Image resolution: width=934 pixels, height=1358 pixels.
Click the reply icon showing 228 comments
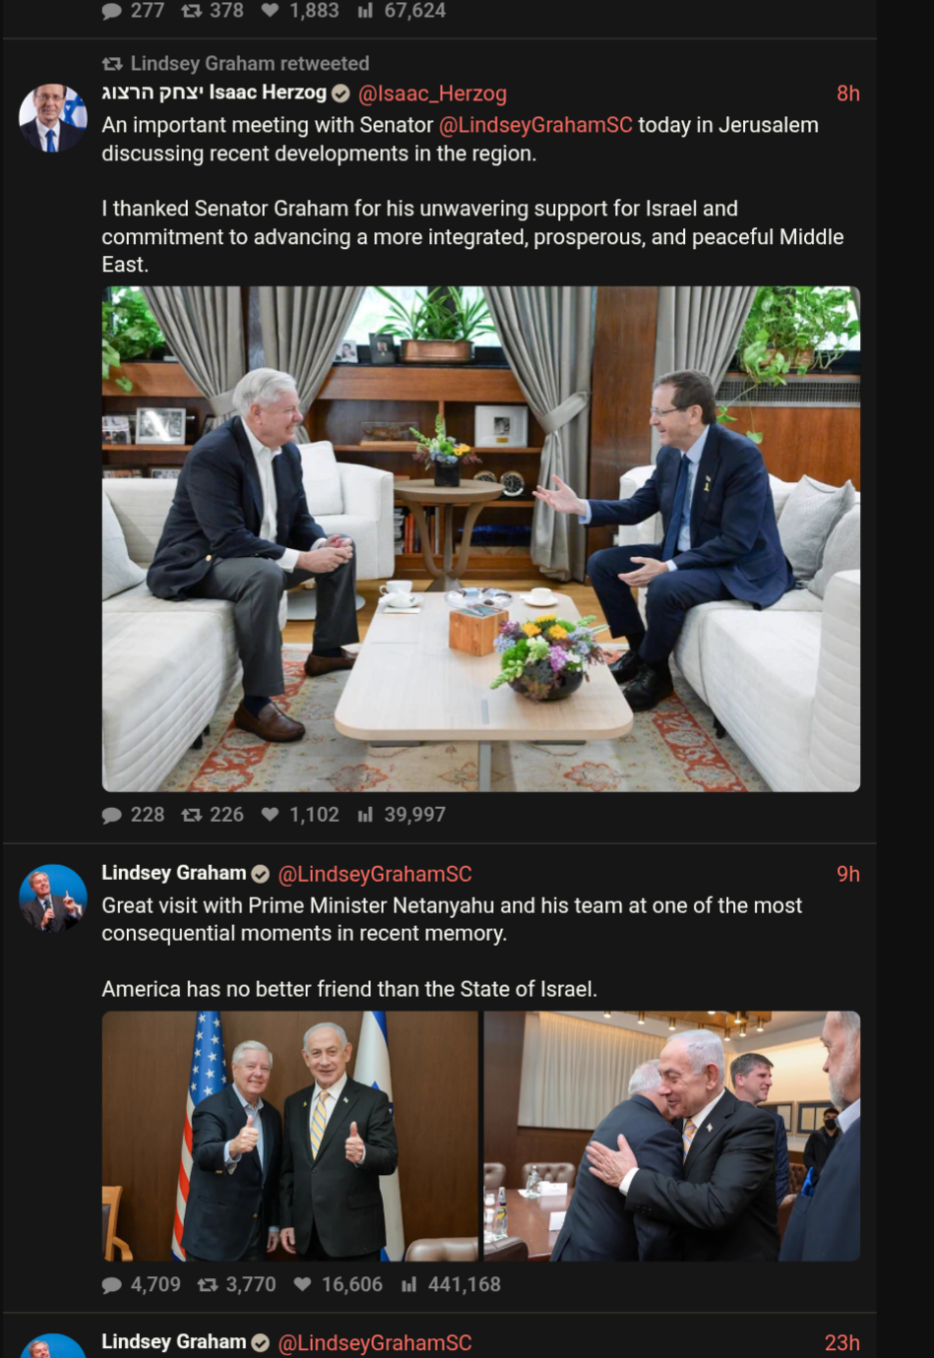[112, 815]
